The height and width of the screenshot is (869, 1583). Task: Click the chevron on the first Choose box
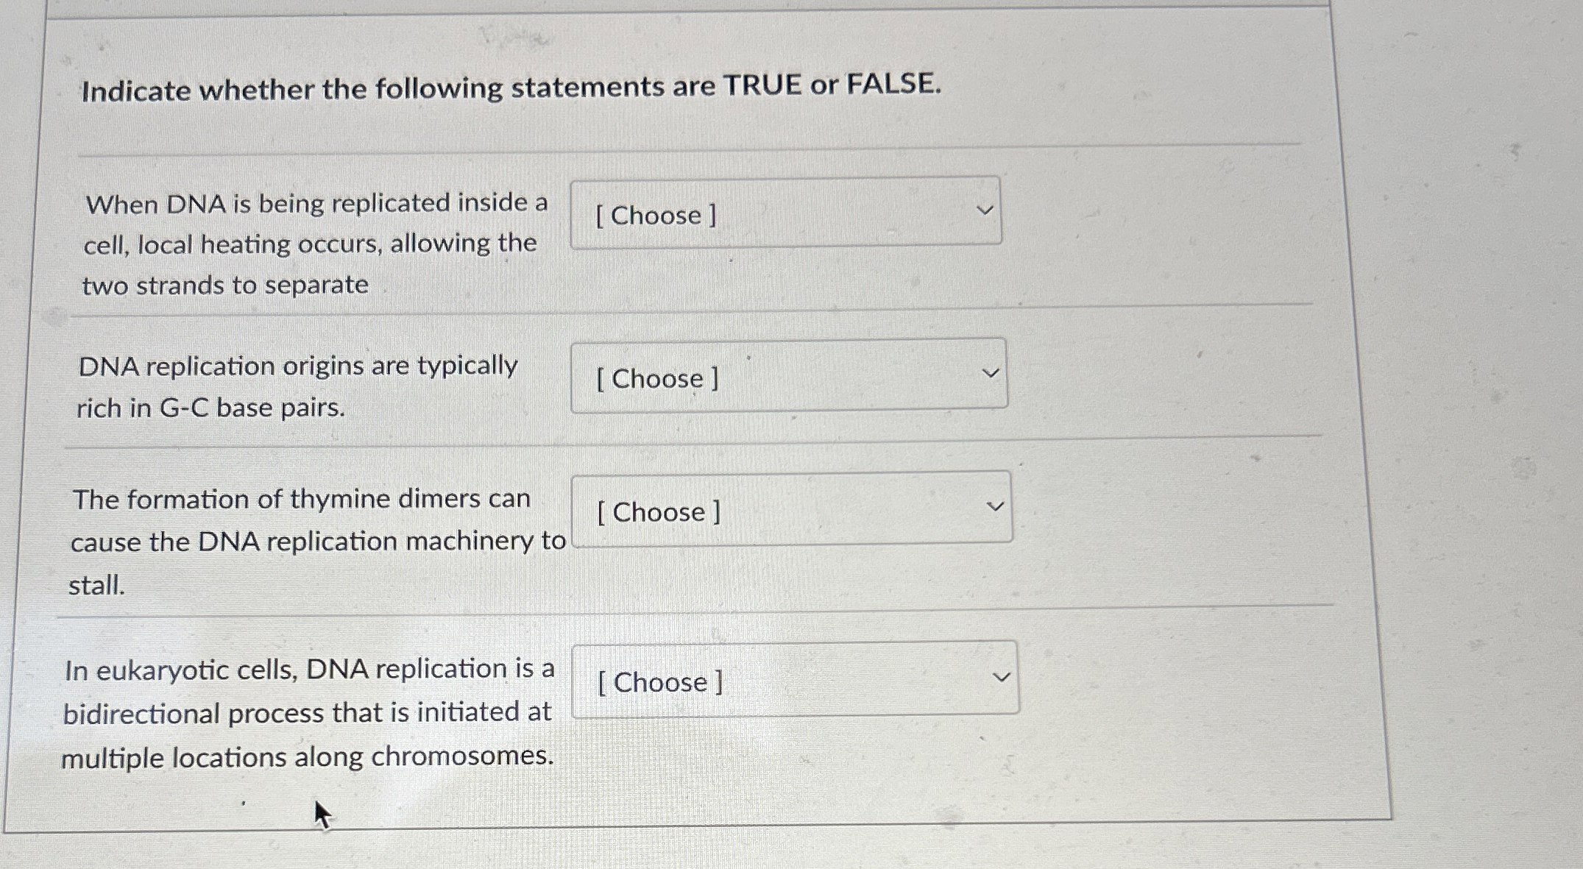coord(986,212)
